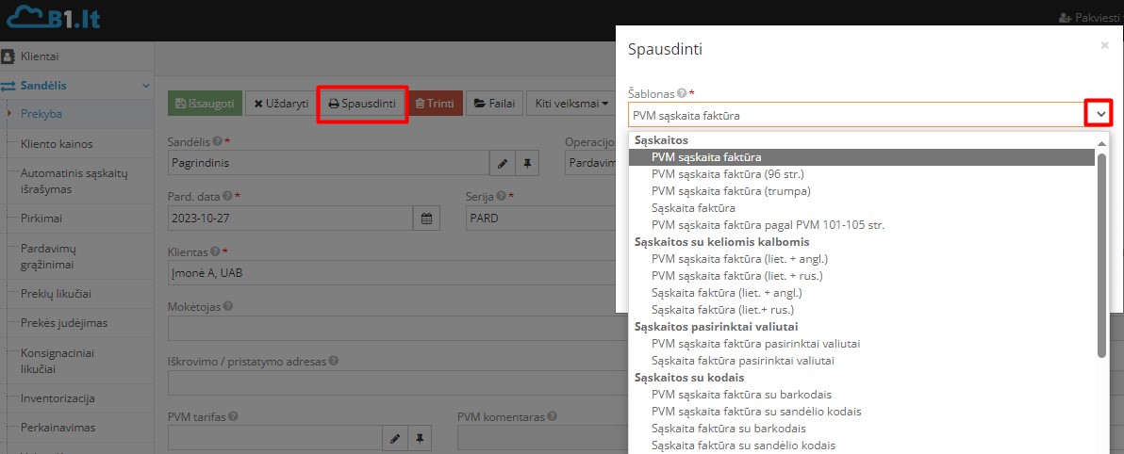1124x454 pixels.
Task: Expand the Šablonas dropdown arrow
Action: (x=1099, y=114)
